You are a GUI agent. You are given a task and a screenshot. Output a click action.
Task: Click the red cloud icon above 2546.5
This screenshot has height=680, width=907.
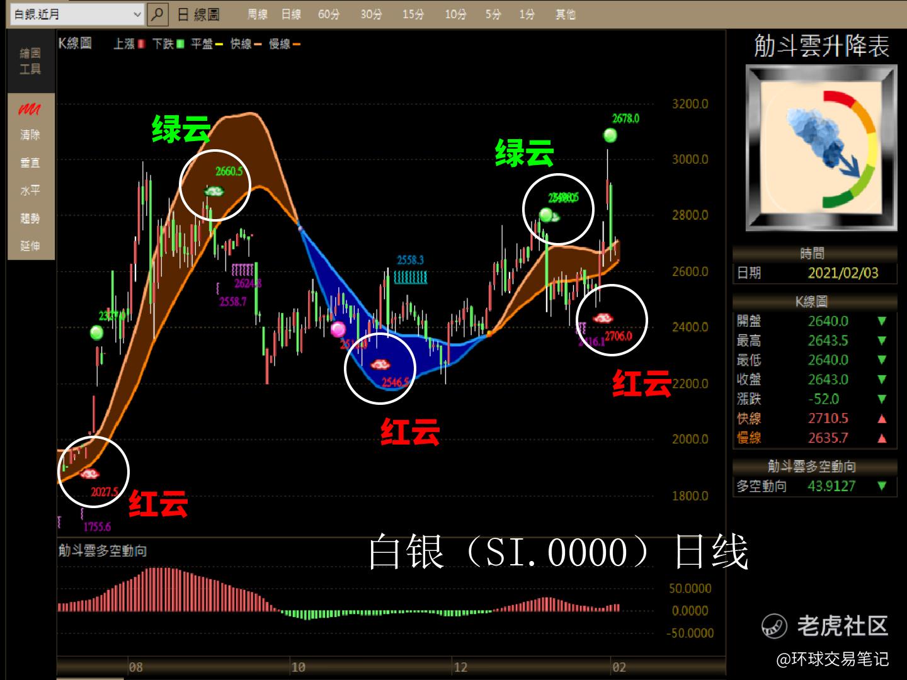(380, 364)
